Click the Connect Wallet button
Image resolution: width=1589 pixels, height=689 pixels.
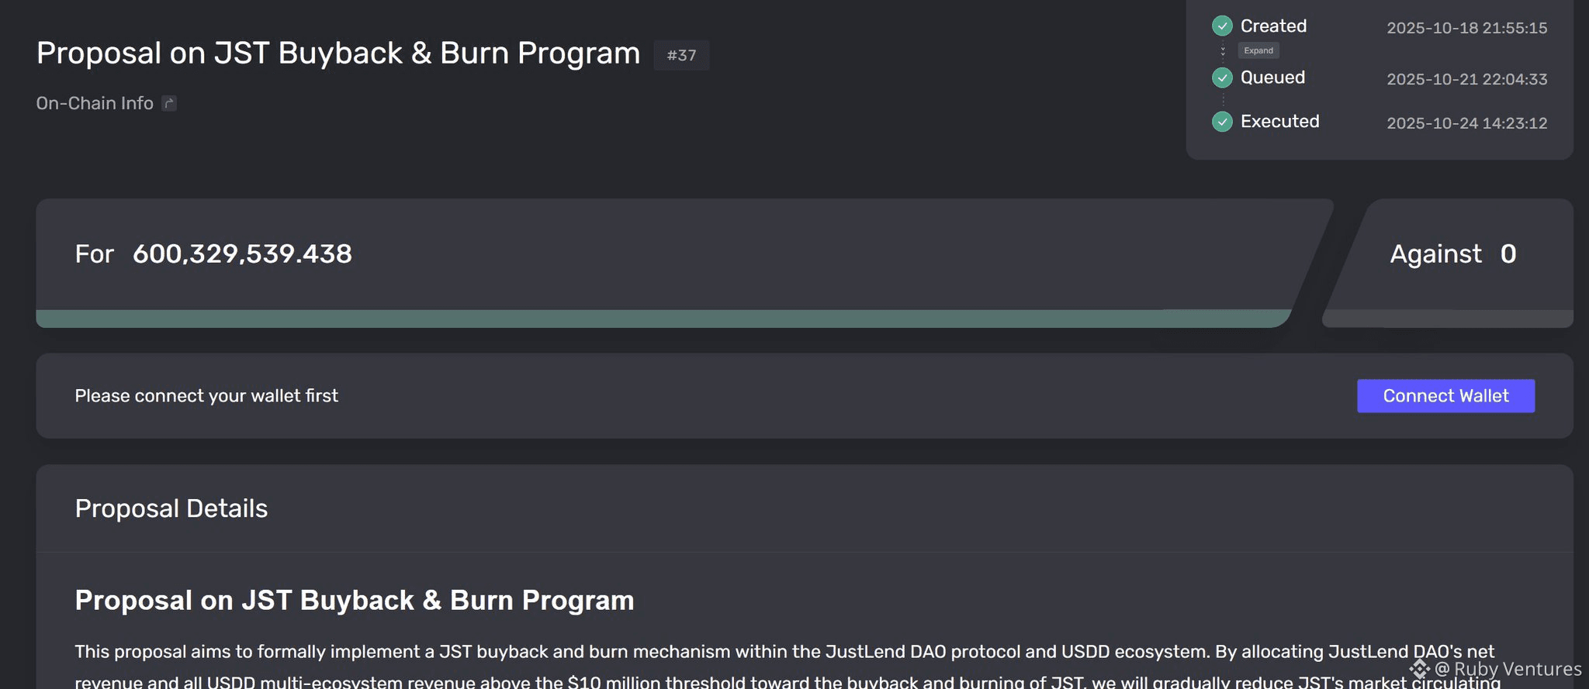[1445, 396]
